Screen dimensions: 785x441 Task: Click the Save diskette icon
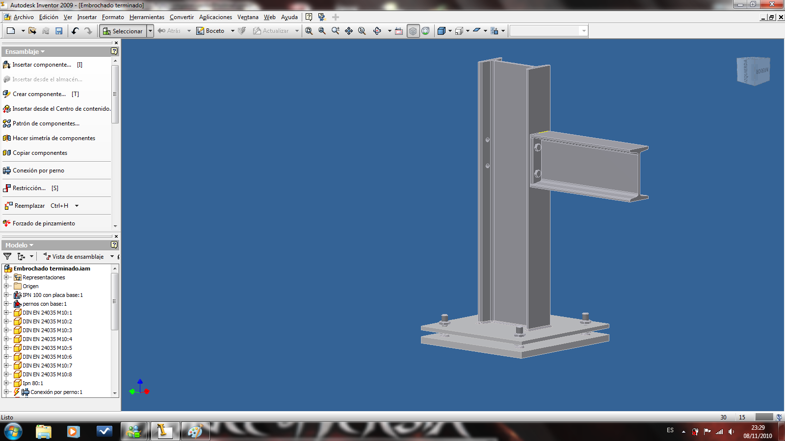(59, 31)
